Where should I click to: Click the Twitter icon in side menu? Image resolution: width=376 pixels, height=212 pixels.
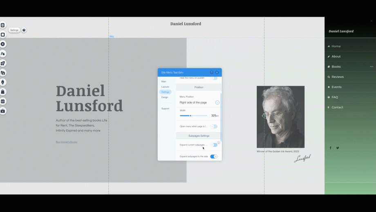click(338, 148)
